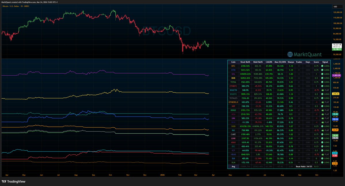The width and height of the screenshot is (345, 186).
Task: Click the 100,000.00 price axis label
Action: point(338,23)
